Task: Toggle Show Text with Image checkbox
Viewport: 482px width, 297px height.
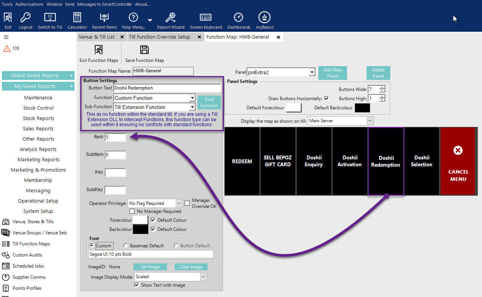Action: (136, 285)
